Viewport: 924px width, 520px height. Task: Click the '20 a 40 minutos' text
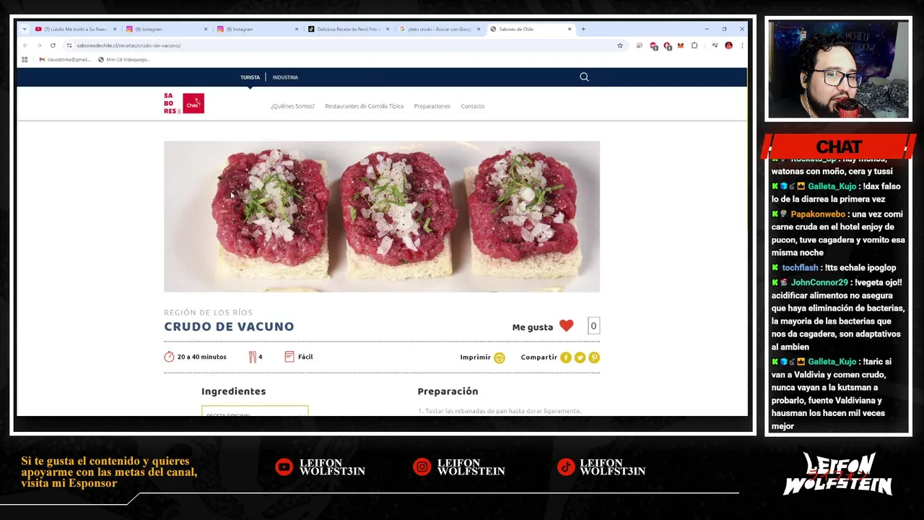pos(202,357)
